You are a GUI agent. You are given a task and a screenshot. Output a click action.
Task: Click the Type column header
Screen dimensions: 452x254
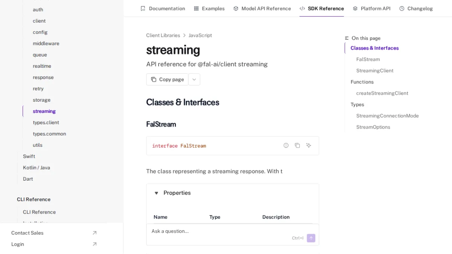click(x=215, y=217)
